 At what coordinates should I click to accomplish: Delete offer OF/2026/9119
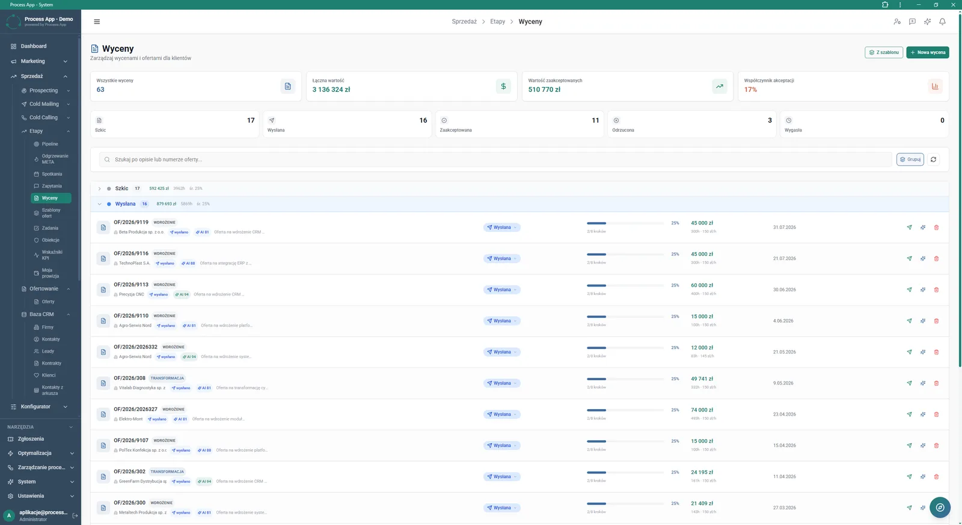936,228
